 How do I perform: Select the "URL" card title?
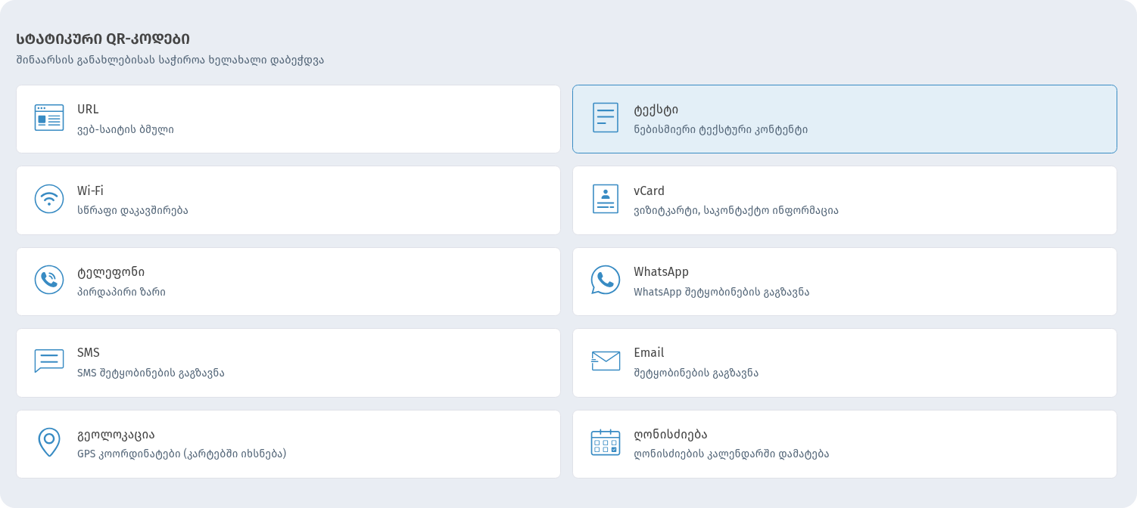pos(88,109)
